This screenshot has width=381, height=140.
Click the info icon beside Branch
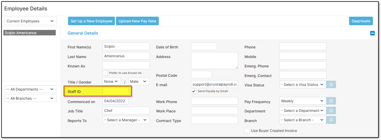331,120
